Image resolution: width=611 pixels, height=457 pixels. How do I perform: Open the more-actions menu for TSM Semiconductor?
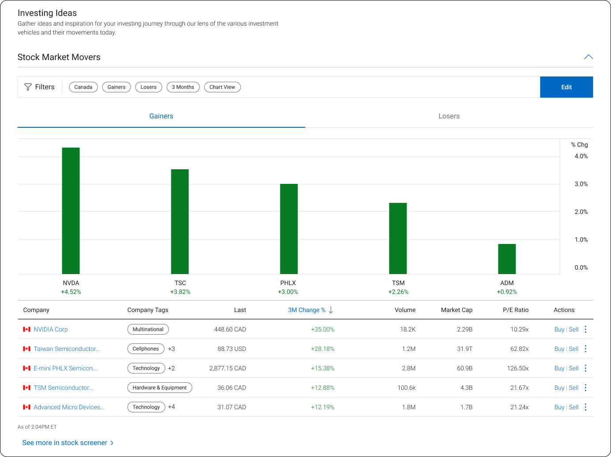click(586, 388)
